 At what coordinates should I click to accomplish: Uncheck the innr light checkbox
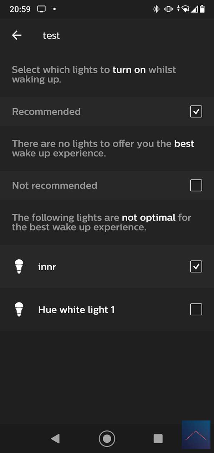(196, 267)
